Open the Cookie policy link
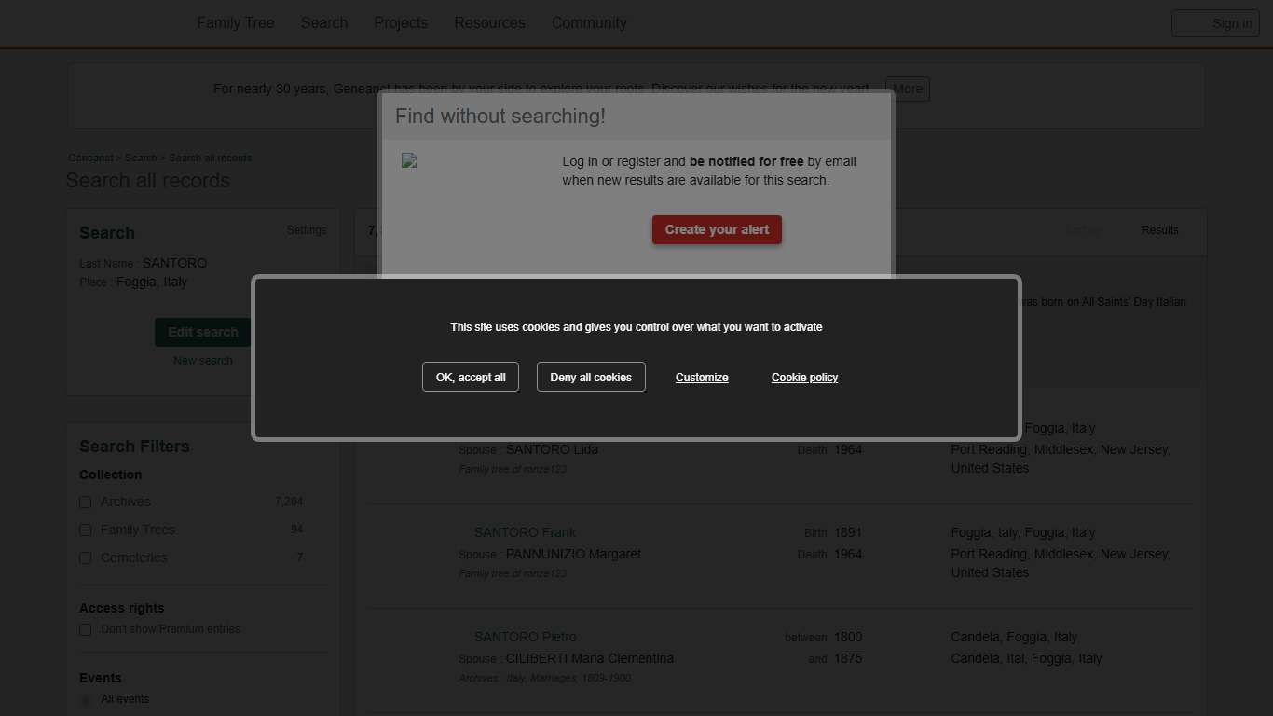Viewport: 1273px width, 716px height. tap(804, 378)
